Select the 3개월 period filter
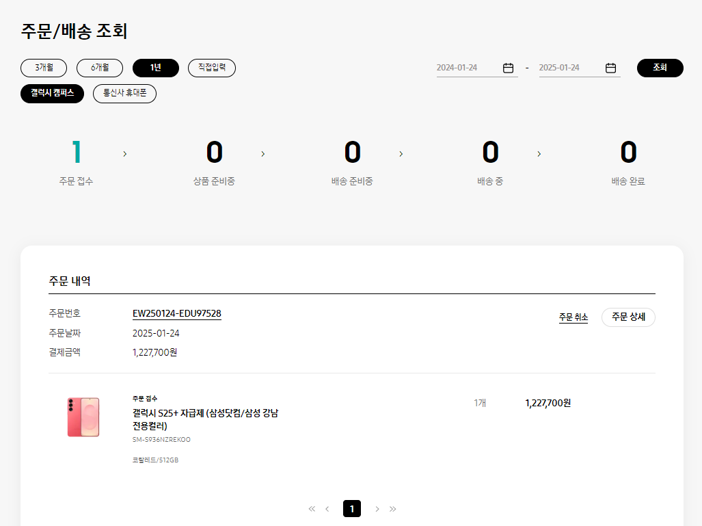This screenshot has height=526, width=702. point(44,68)
